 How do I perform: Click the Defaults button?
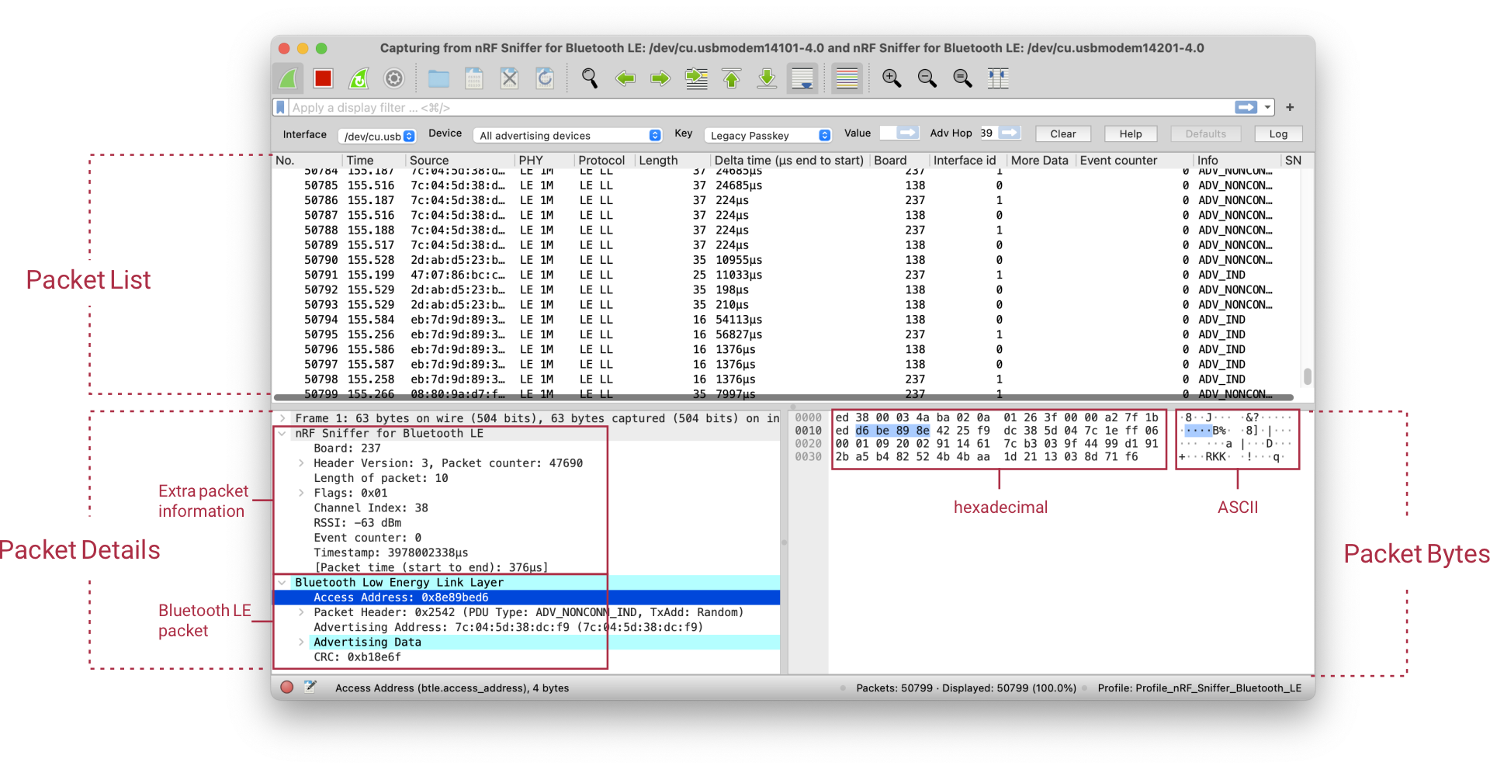(1206, 133)
